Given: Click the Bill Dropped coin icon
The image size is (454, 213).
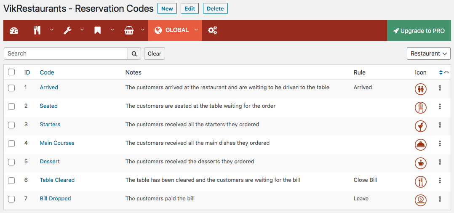Looking at the screenshot, I should pyautogui.click(x=420, y=200).
